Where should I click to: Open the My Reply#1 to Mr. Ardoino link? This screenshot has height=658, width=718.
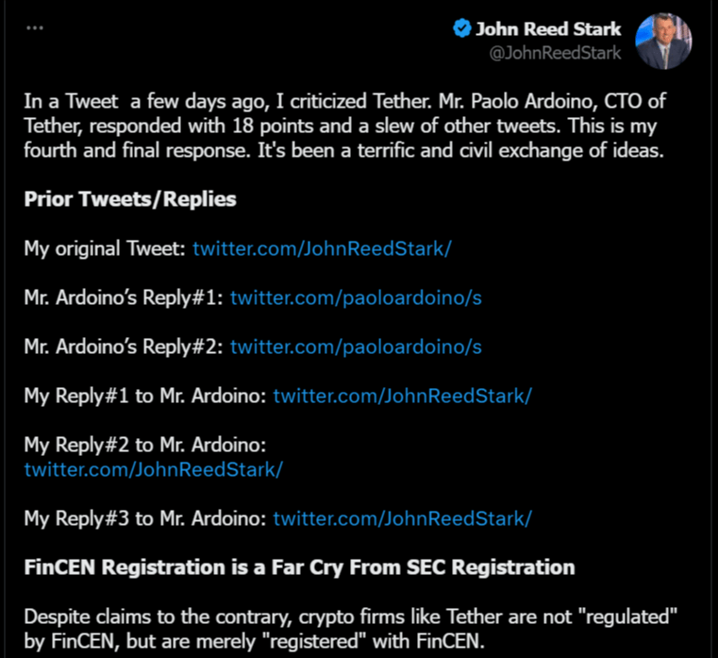pos(403,396)
